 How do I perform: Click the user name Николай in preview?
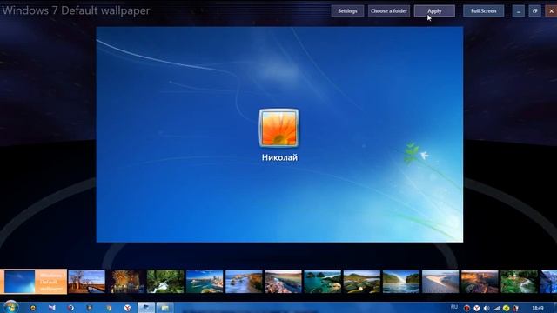pyautogui.click(x=279, y=157)
